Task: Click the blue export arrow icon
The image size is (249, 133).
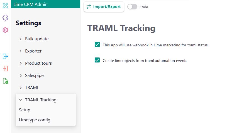Action: click(x=5, y=56)
